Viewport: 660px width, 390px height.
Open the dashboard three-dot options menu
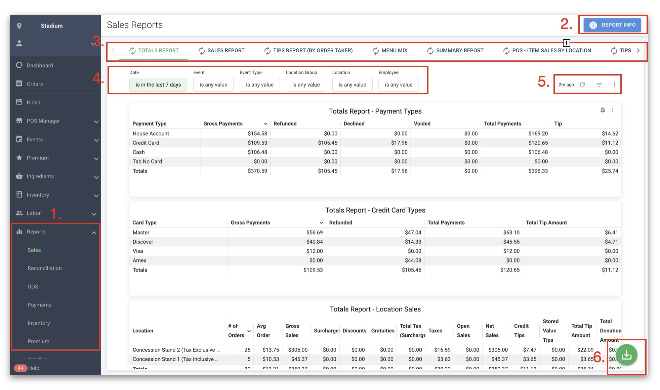click(x=614, y=85)
